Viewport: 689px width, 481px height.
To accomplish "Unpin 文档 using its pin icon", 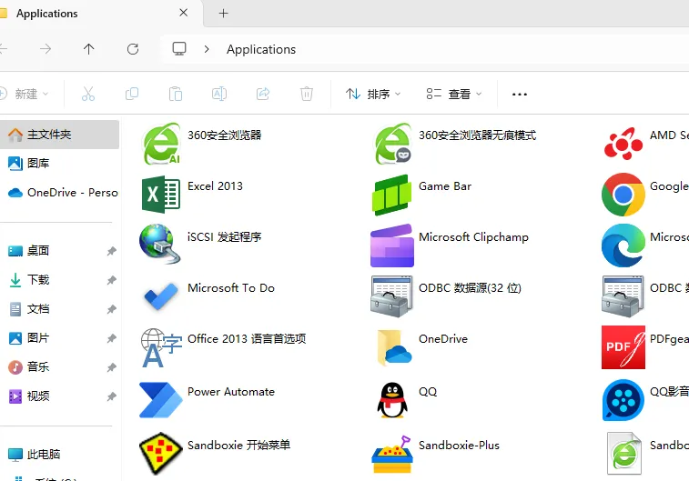I will coord(112,309).
